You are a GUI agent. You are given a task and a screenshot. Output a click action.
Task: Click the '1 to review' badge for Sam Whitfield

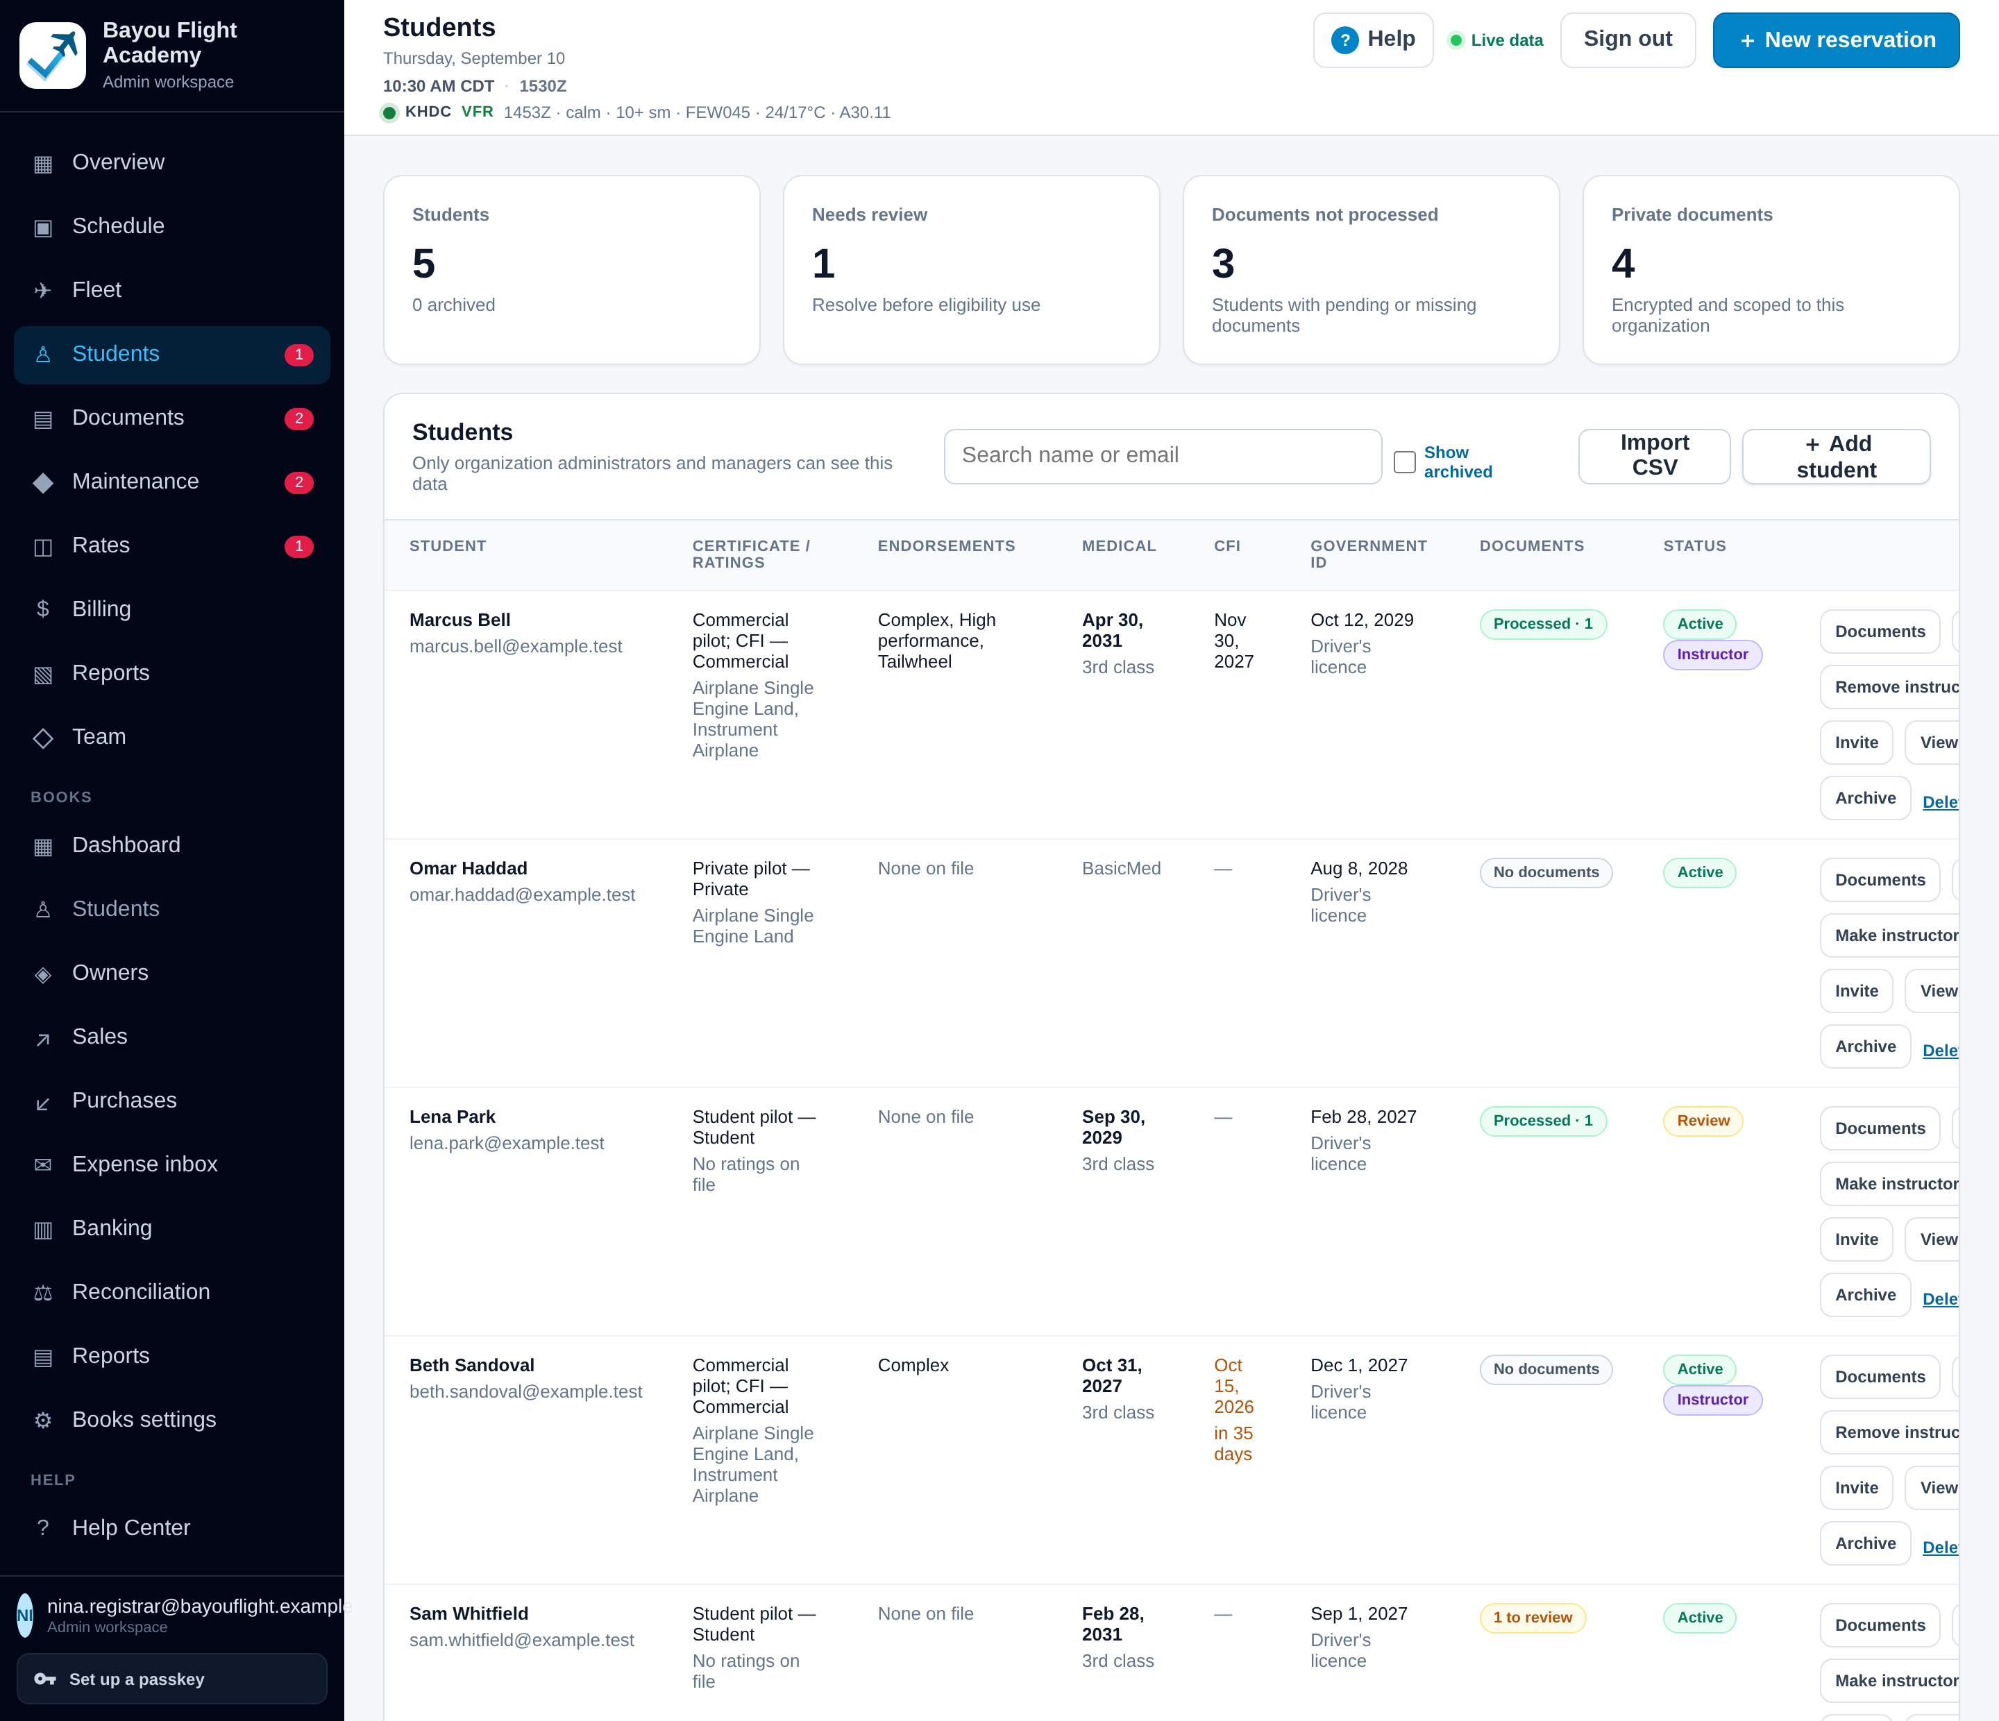(x=1532, y=1618)
